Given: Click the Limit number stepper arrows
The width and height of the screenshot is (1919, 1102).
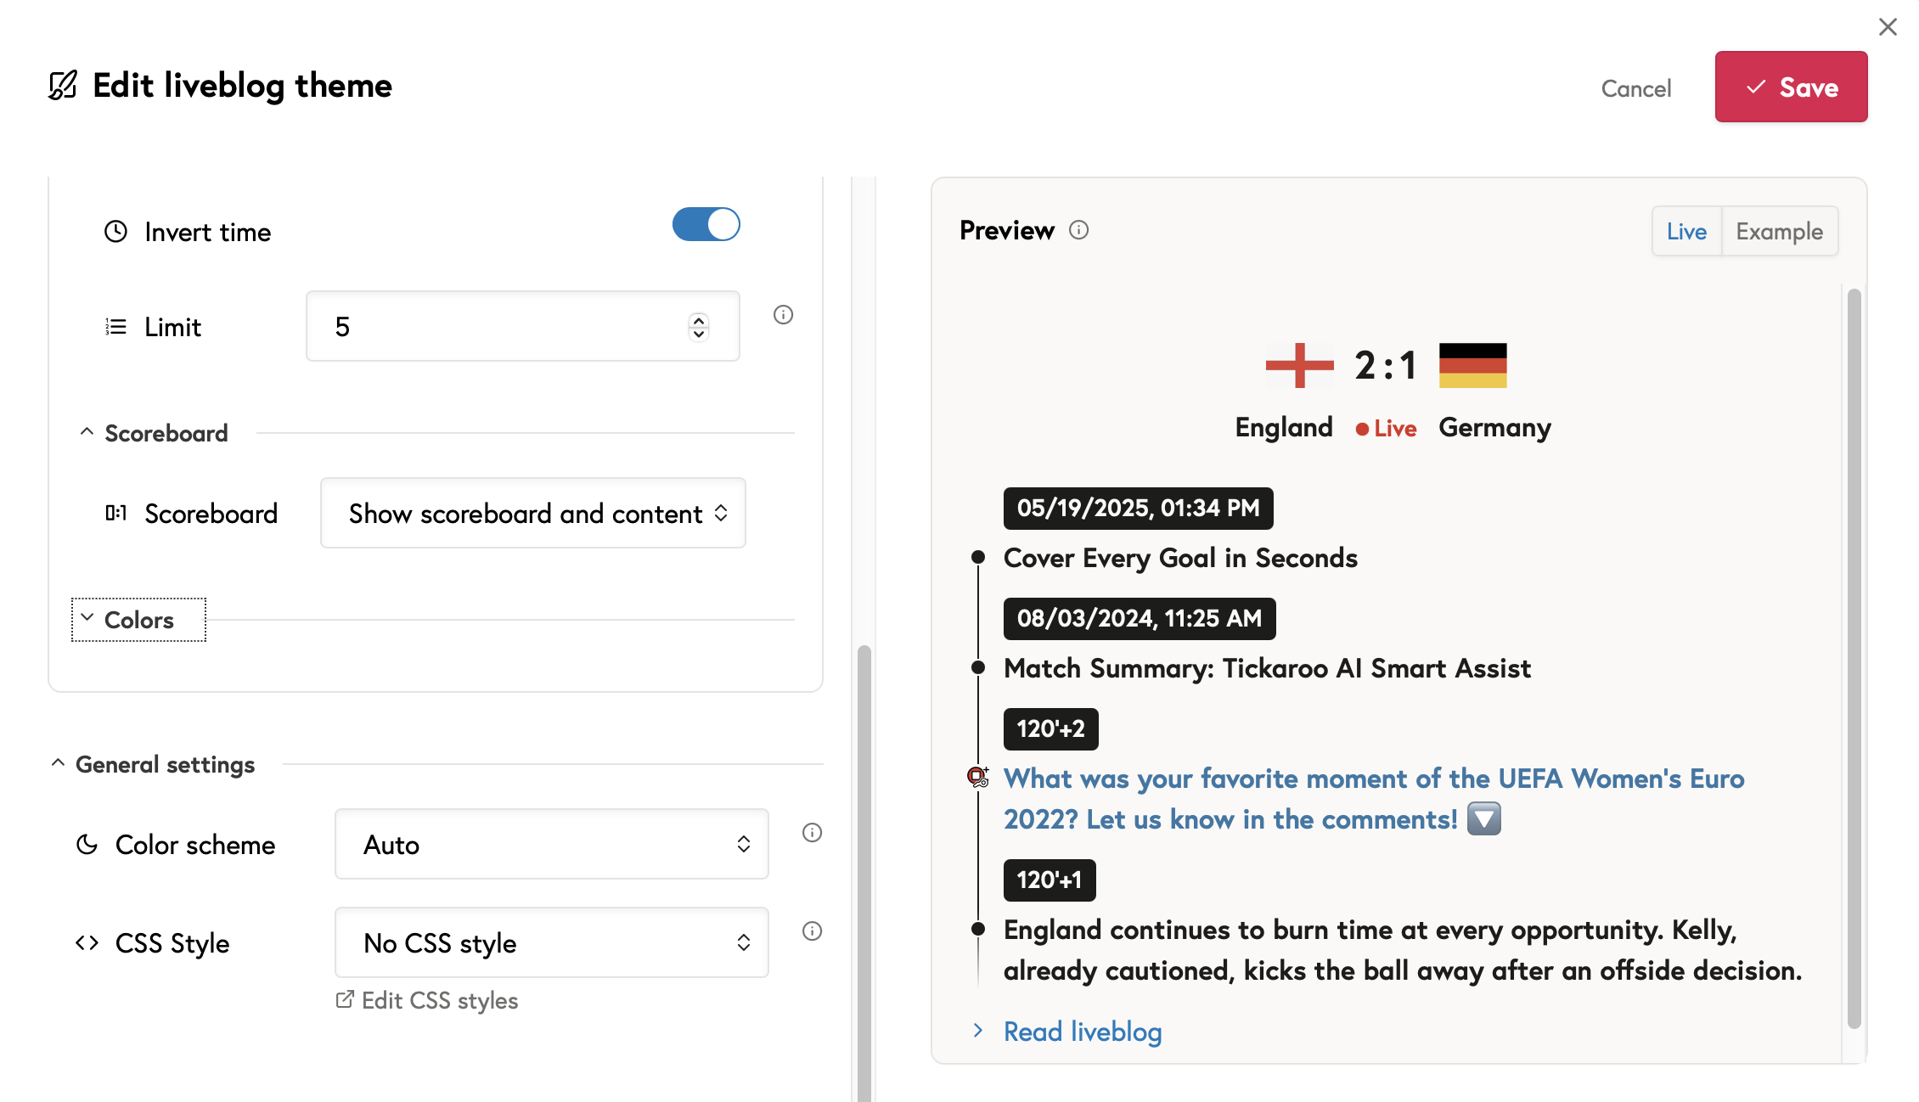Looking at the screenshot, I should pyautogui.click(x=698, y=326).
